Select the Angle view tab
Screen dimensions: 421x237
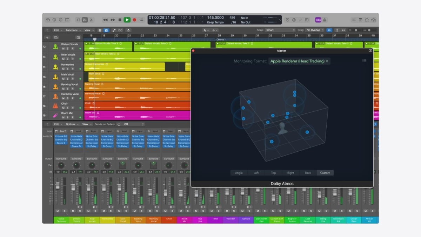pos(239,173)
